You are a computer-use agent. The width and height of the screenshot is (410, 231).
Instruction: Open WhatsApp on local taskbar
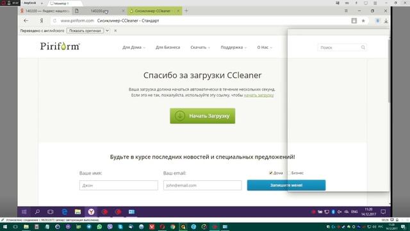click(x=99, y=227)
